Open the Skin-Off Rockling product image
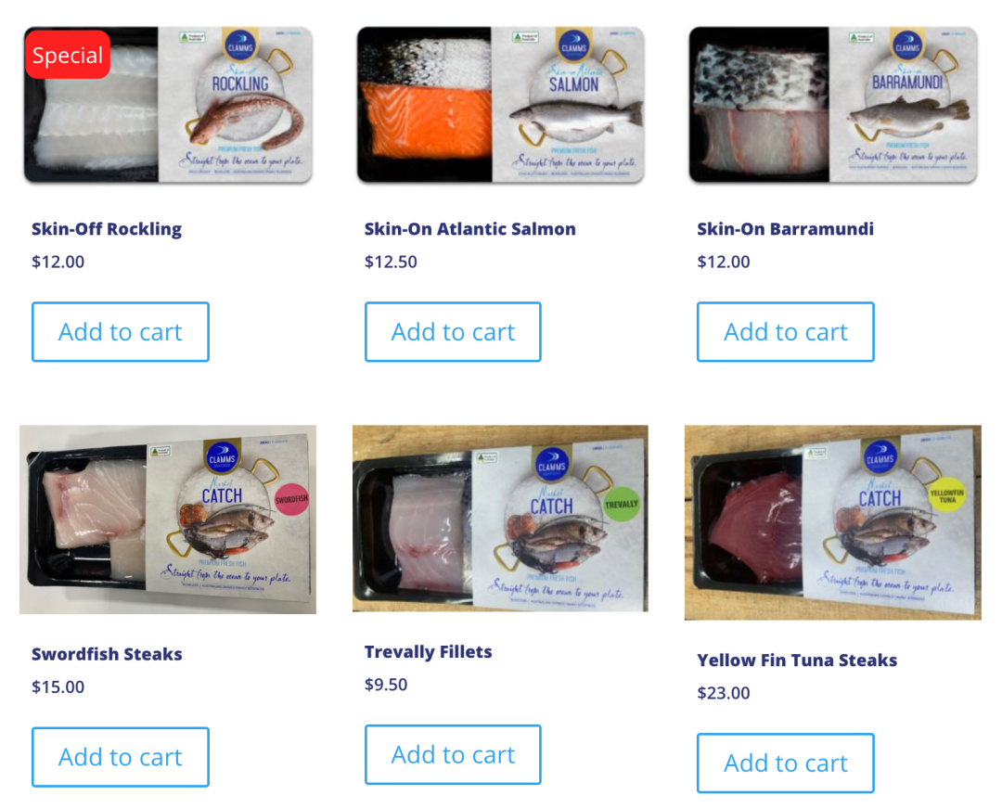This screenshot has height=808, width=1002. [168, 105]
